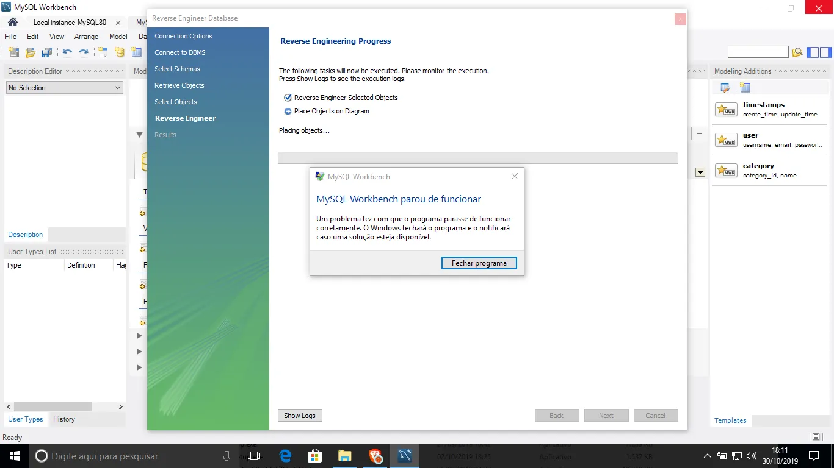Select the Description tab
This screenshot has width=834, height=468.
[x=26, y=235]
